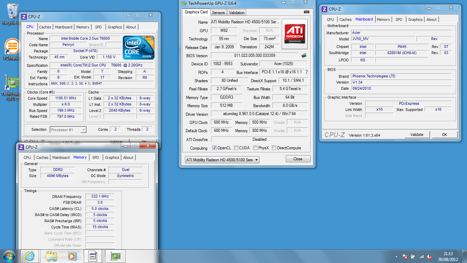Select the Graphics Card tab in GPU-Z

click(196, 12)
